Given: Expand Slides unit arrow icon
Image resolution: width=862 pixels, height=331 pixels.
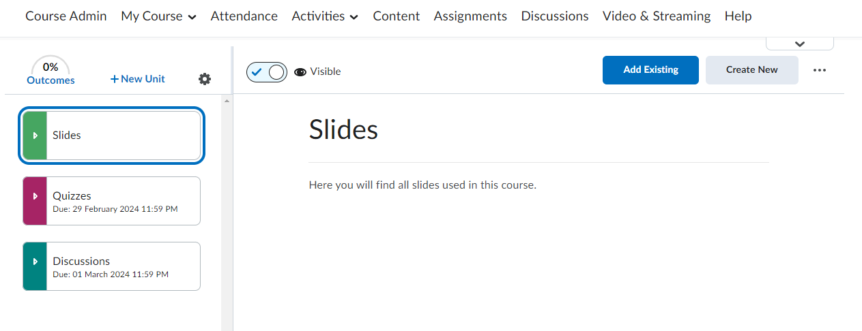Looking at the screenshot, I should pos(35,136).
